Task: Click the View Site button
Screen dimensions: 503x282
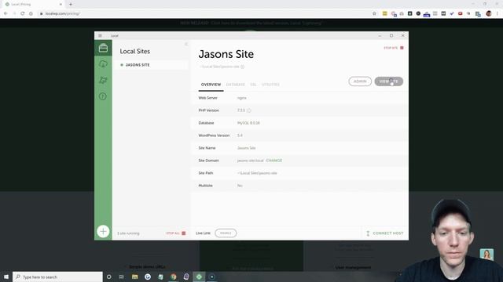Action: 388,81
